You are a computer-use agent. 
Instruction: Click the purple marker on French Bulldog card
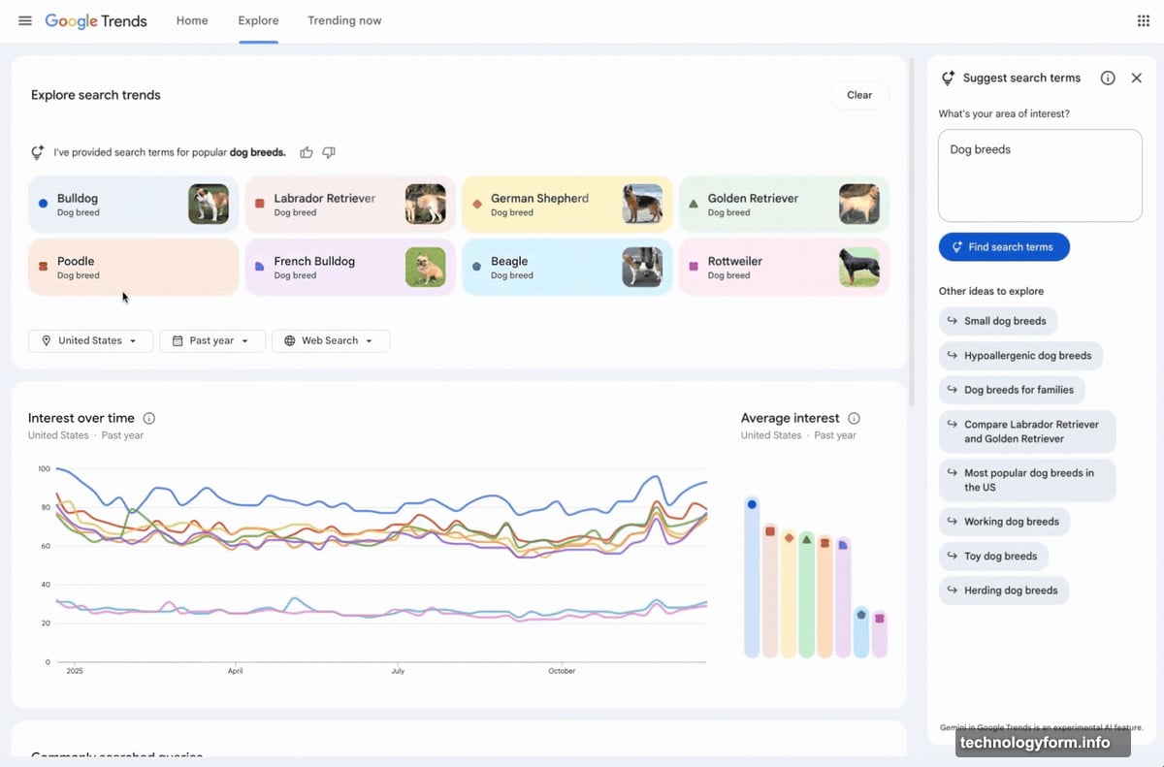point(260,267)
